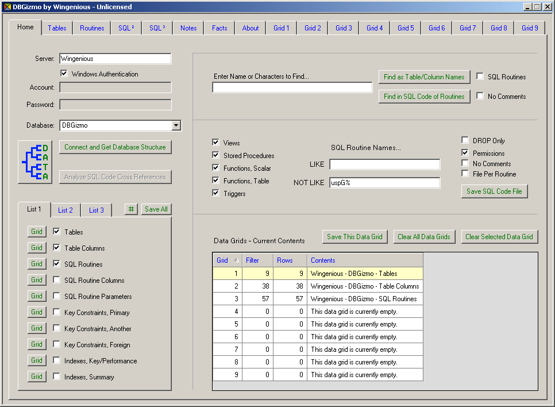This screenshot has height=407, width=555.
Task: Click Grid button for Key Constraints, Foreign
Action: point(37,344)
